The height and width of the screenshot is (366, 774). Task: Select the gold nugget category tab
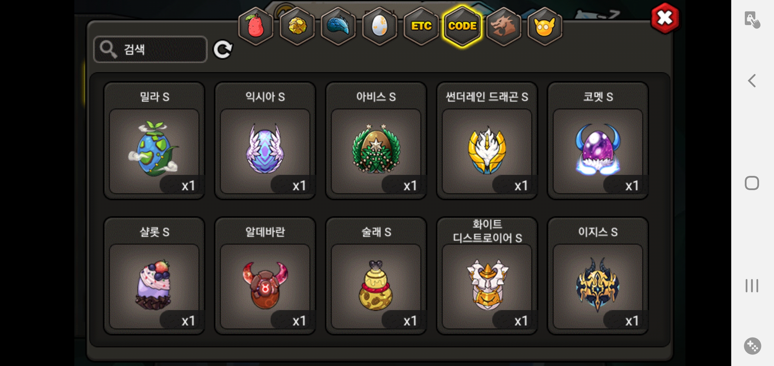click(x=297, y=26)
